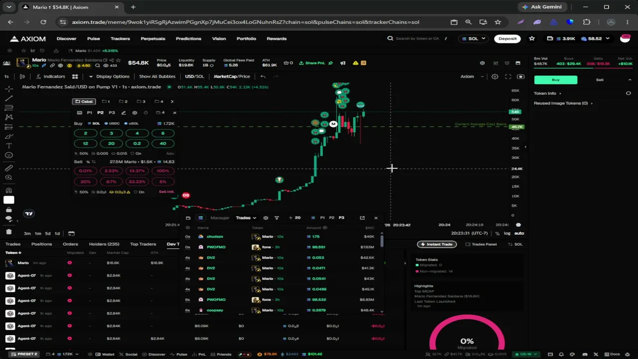The height and width of the screenshot is (359, 638).
Task: Add Axiom page to watchlist star
Action: 532,38
